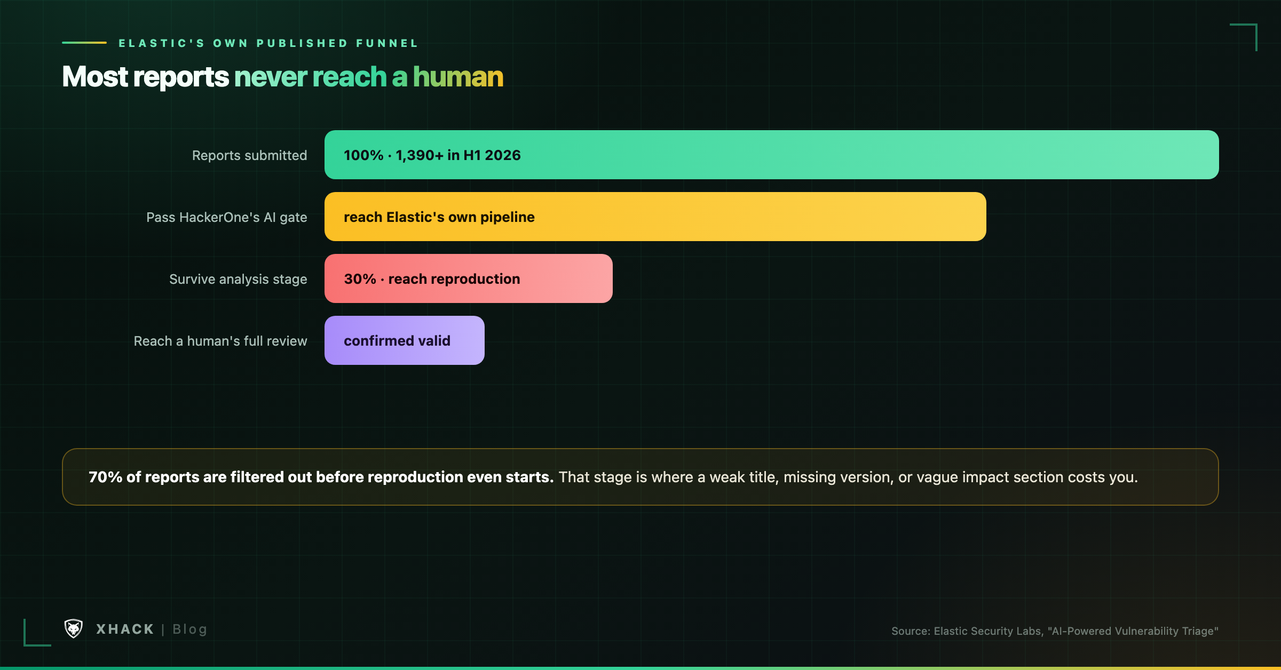
Task: Click the 'Pass HackerOne's AI gate' label
Action: [x=226, y=217]
